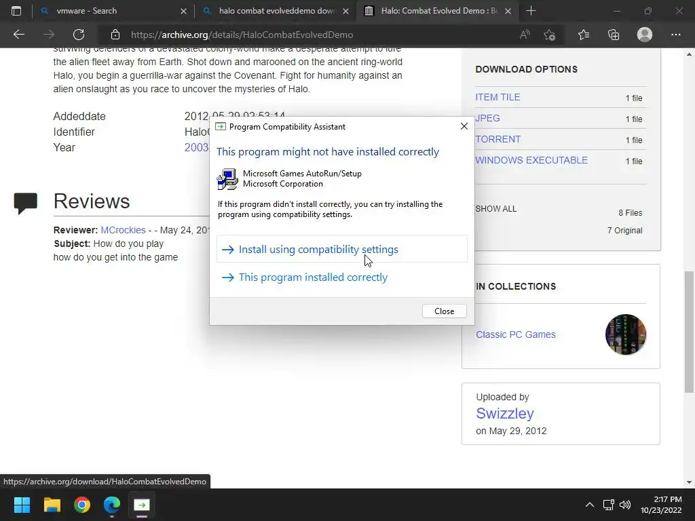
Task: Download the WINDOWS EXECUTABLE file
Action: [531, 160]
